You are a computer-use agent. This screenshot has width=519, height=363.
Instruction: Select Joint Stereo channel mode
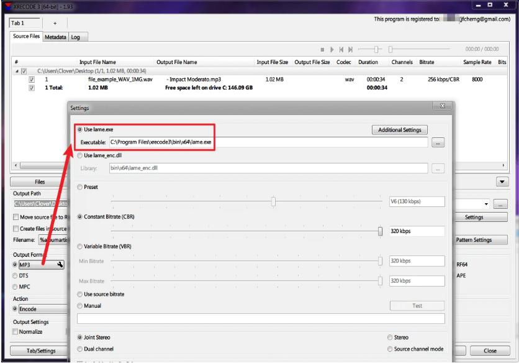79,338
